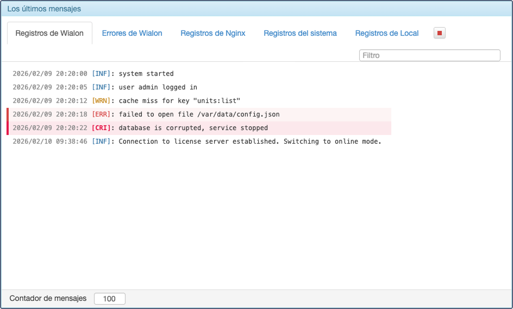Click the database is corrupted message
Image resolution: width=513 pixels, height=309 pixels.
tap(193, 128)
